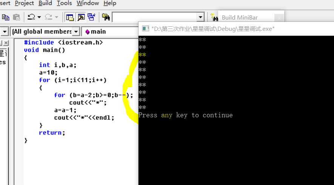Click inside the Find text box
The height and width of the screenshot is (185, 334).
click(x=155, y=17)
